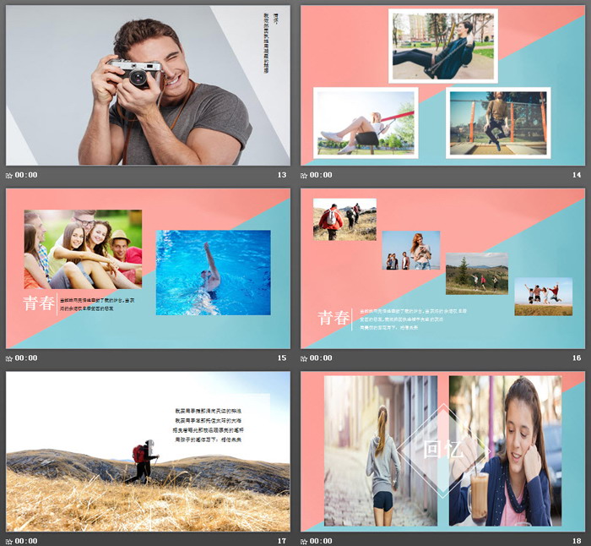Select the slide with three swing photos
The width and height of the screenshot is (591, 546).
click(x=442, y=85)
